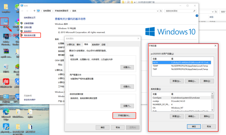Open the Adobe Photoshop desktop shortcut
Image resolution: width=226 pixels, height=135 pixels.
pos(6,39)
